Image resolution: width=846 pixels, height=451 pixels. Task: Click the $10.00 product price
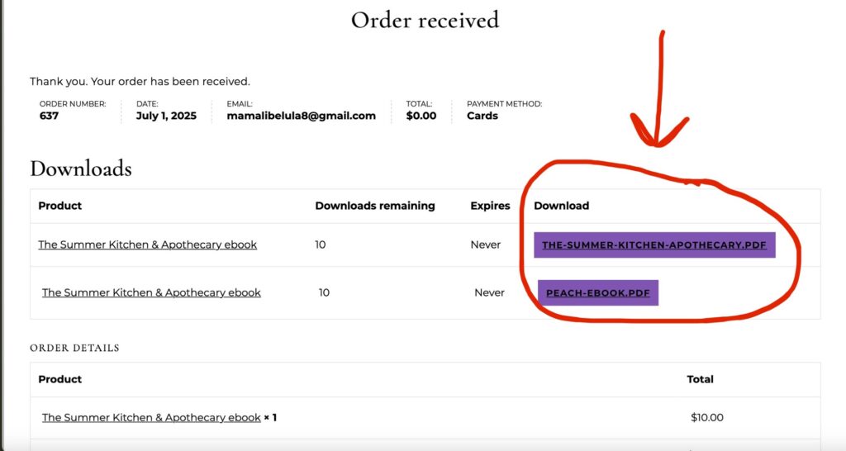707,418
